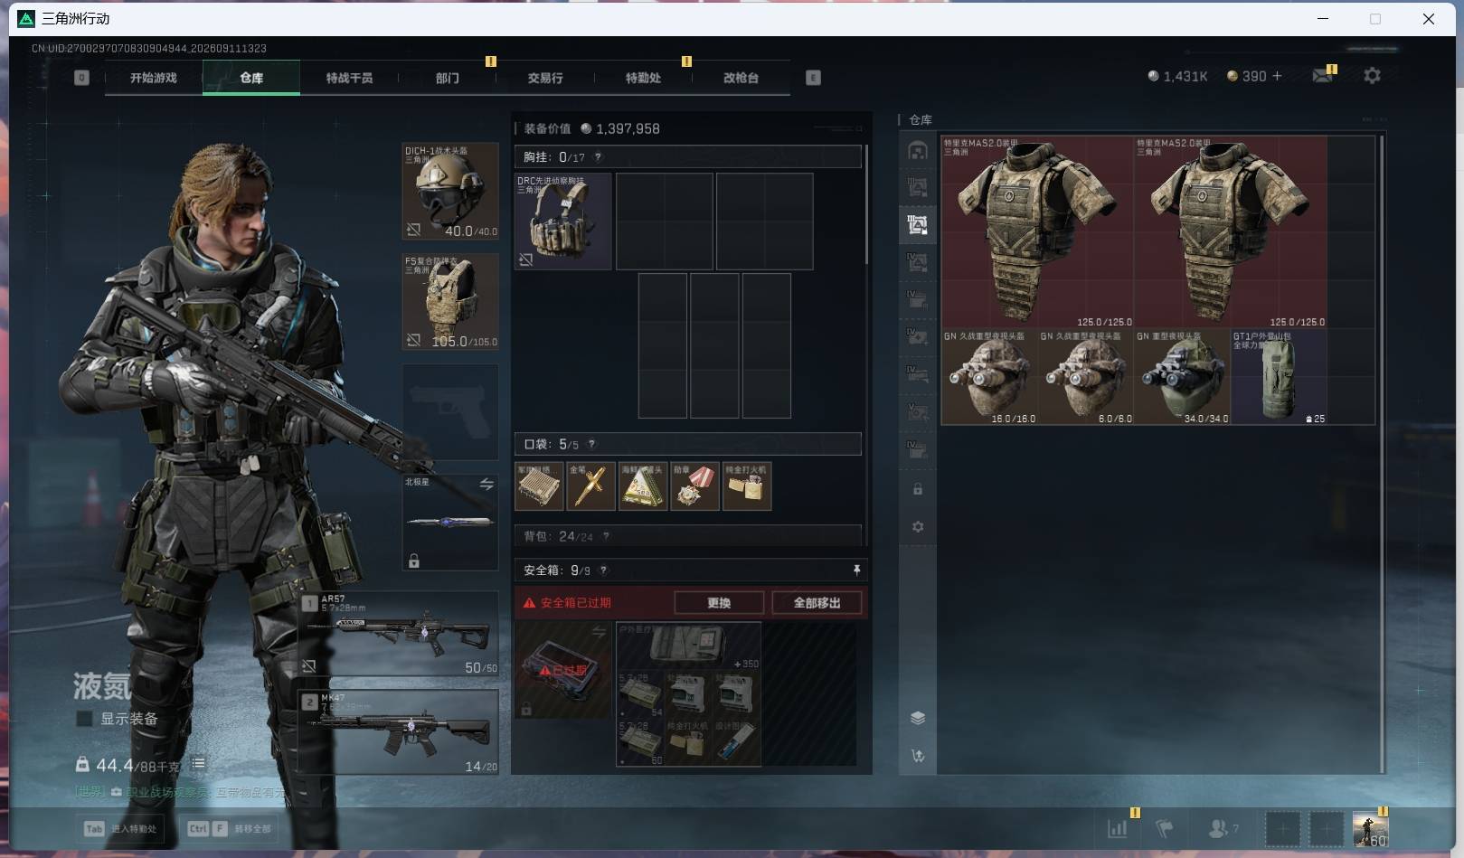Minimize the 三角洲行动 window
Image resolution: width=1464 pixels, height=858 pixels.
pyautogui.click(x=1323, y=18)
